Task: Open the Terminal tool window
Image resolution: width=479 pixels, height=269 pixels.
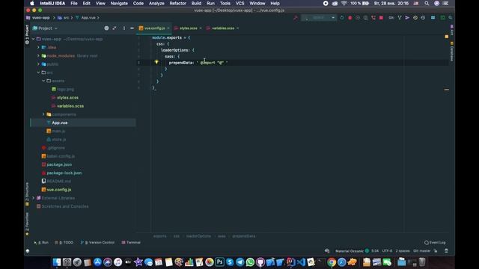Action: pyautogui.click(x=131, y=242)
